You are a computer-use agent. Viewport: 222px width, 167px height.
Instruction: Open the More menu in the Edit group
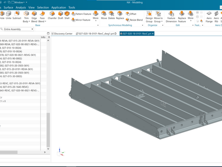pos(191,16)
